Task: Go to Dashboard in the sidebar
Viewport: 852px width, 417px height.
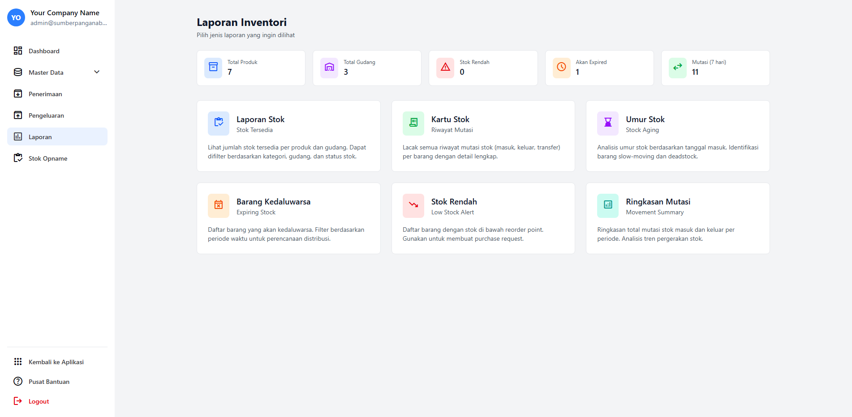Action: tap(44, 51)
